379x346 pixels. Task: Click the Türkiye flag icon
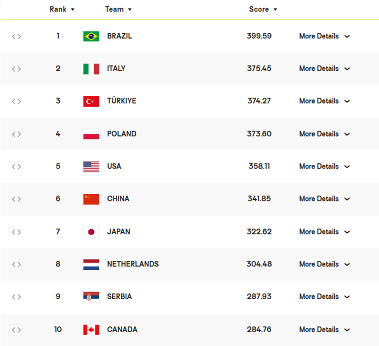tap(91, 101)
